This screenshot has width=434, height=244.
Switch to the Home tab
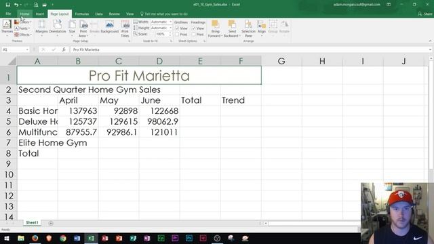point(24,14)
